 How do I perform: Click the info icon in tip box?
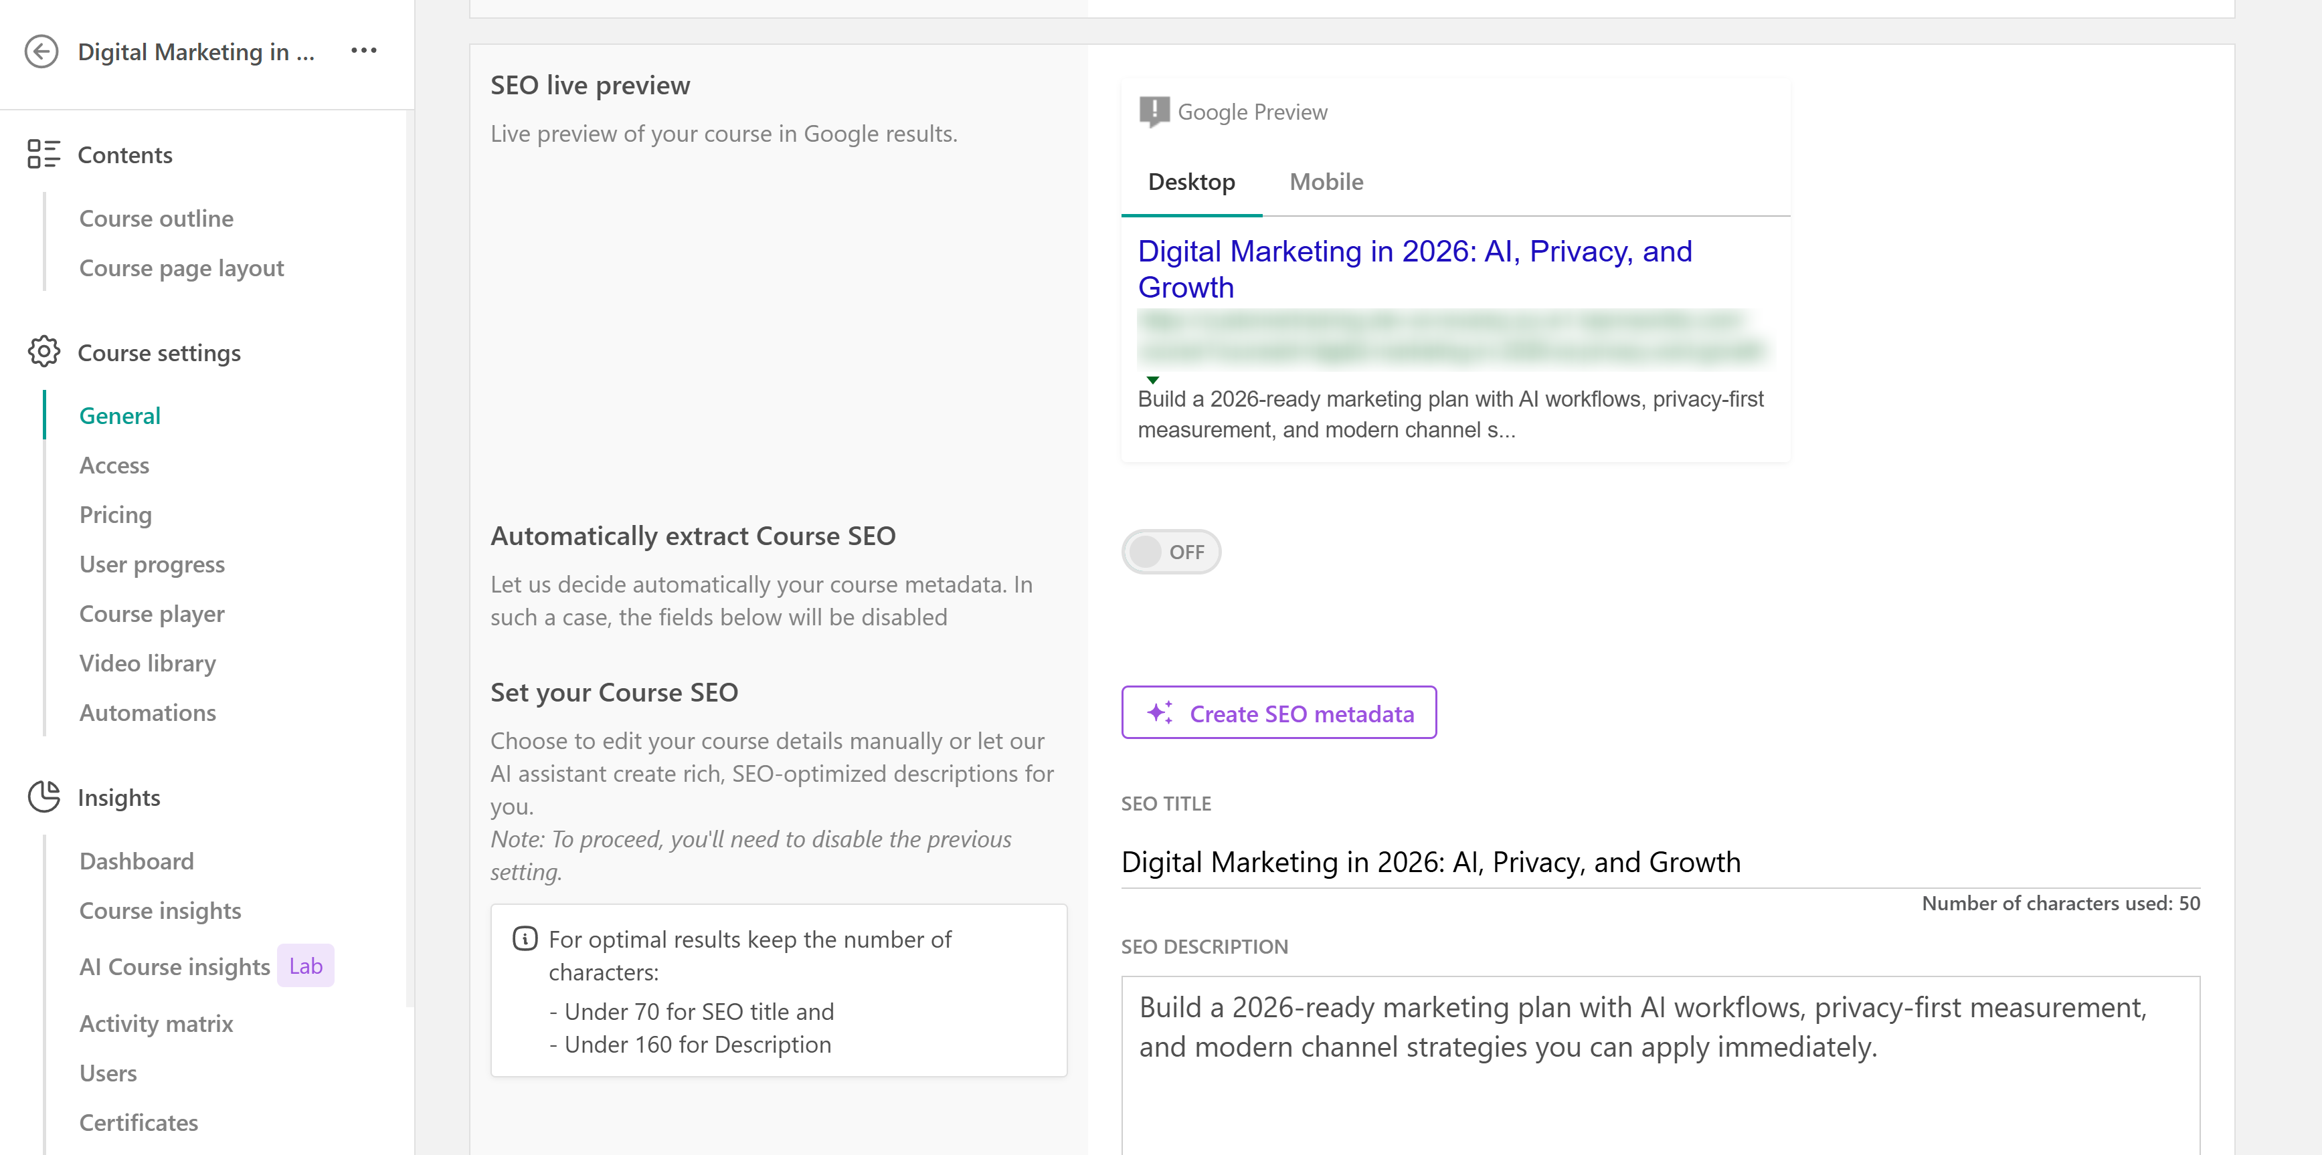coord(525,939)
